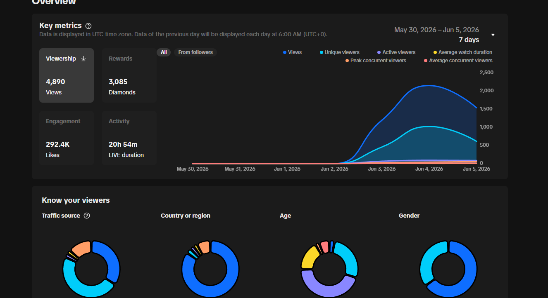The width and height of the screenshot is (548, 298).
Task: Click the 4,890 views value
Action: point(55,82)
